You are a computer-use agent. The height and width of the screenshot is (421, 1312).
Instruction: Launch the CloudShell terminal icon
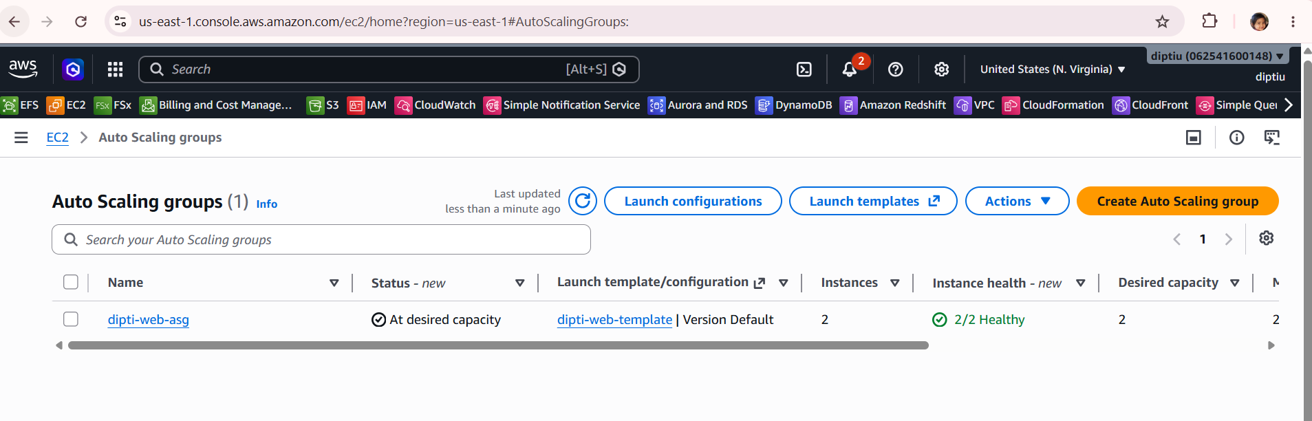(x=804, y=69)
